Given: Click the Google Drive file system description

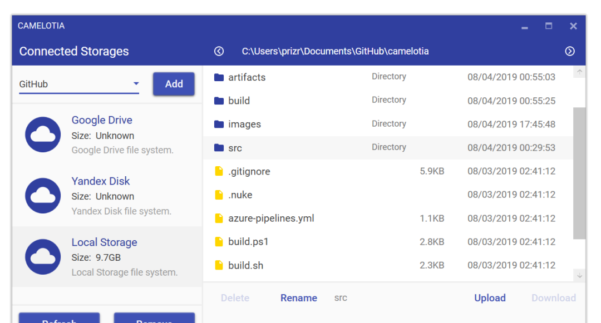Looking at the screenshot, I should click(x=122, y=150).
